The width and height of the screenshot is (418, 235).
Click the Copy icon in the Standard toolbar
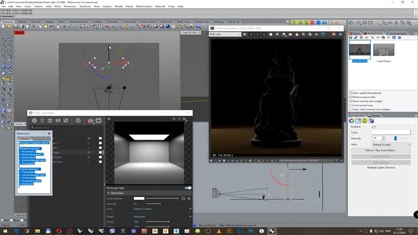coord(40,26)
